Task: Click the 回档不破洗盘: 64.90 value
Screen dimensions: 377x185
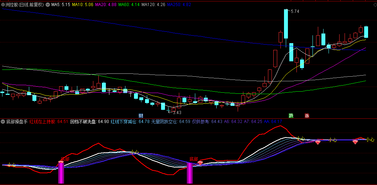Action: (x=89, y=122)
